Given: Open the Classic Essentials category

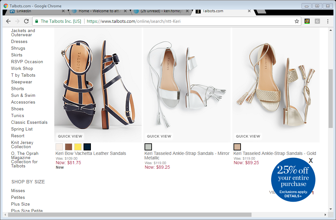Looking at the screenshot, I should tap(29, 123).
